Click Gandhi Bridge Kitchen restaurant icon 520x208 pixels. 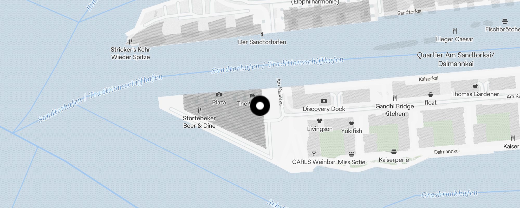coord(395,98)
